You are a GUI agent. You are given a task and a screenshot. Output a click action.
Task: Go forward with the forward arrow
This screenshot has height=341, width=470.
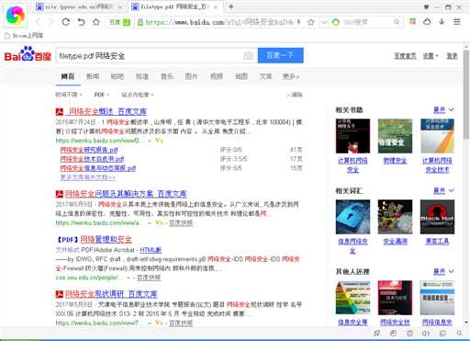tap(51, 22)
